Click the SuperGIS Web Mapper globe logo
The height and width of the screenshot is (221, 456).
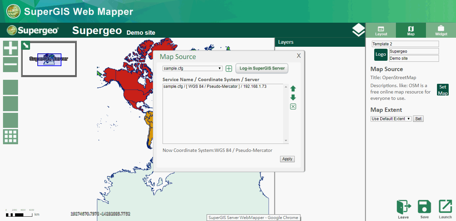pos(13,11)
